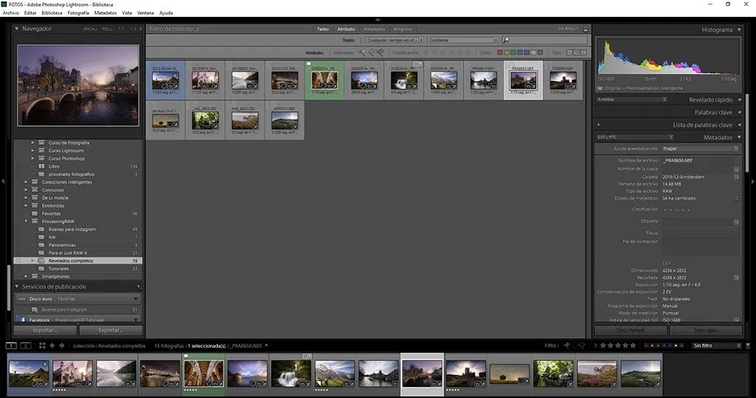
Task: Click the magnifier icon in text search field
Action: coord(506,41)
